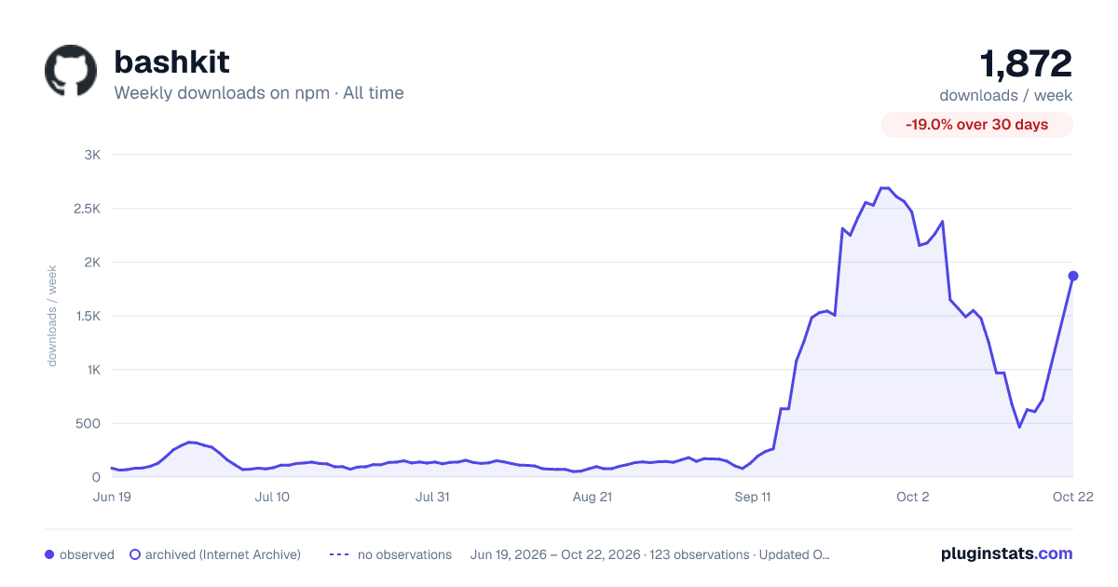The image size is (1118, 587).
Task: Click the 3K y-axis label
Action: (91, 155)
